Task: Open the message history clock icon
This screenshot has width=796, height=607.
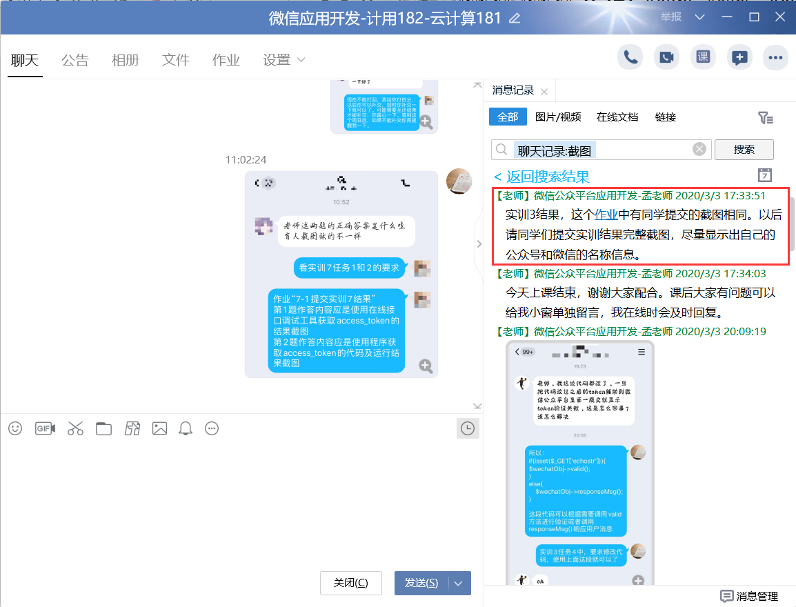Action: point(468,428)
